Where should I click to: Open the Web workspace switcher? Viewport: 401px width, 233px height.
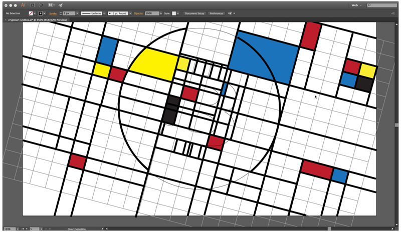click(x=356, y=5)
